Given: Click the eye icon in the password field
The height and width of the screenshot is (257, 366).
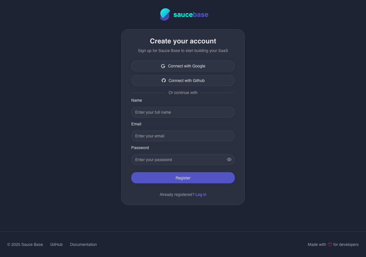Looking at the screenshot, I should coord(229,159).
